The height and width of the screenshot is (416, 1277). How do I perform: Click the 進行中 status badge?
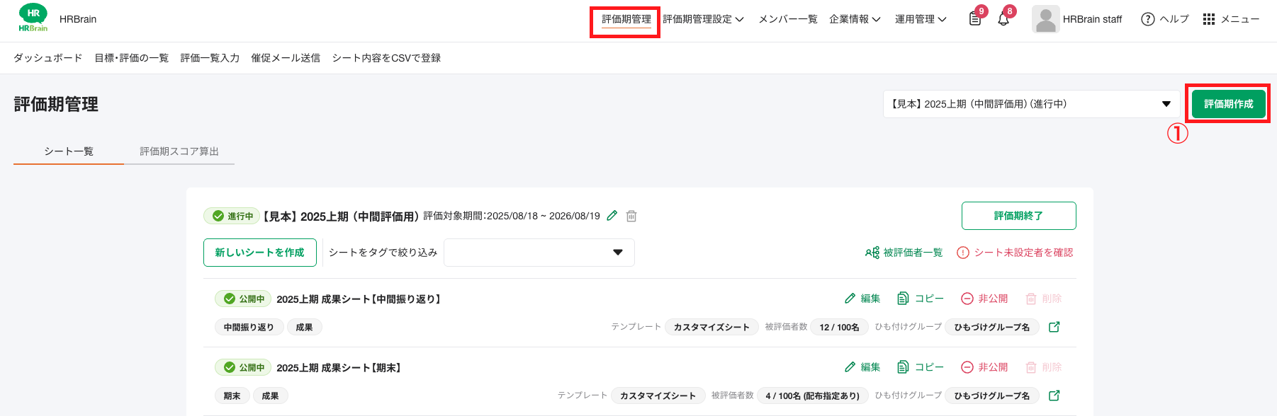click(x=232, y=216)
